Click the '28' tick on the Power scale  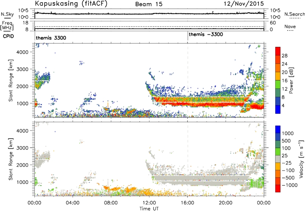tap(284, 56)
